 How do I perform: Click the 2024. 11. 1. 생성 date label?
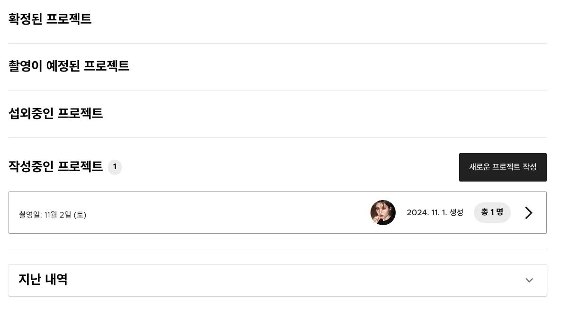pyautogui.click(x=434, y=213)
